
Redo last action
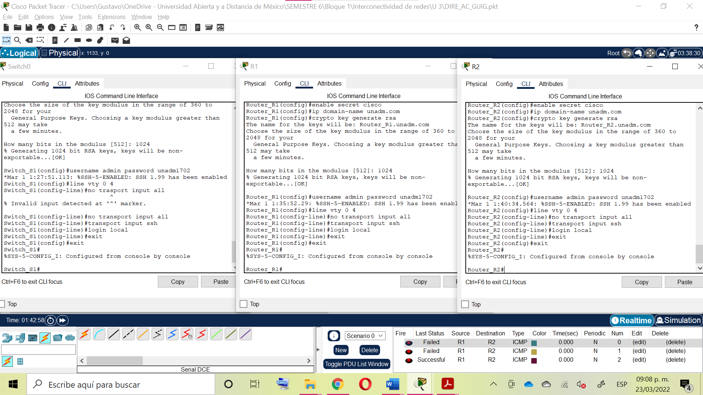click(123, 27)
